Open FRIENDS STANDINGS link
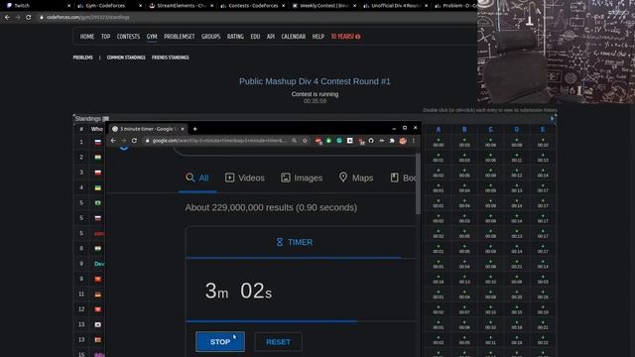 pyautogui.click(x=170, y=58)
